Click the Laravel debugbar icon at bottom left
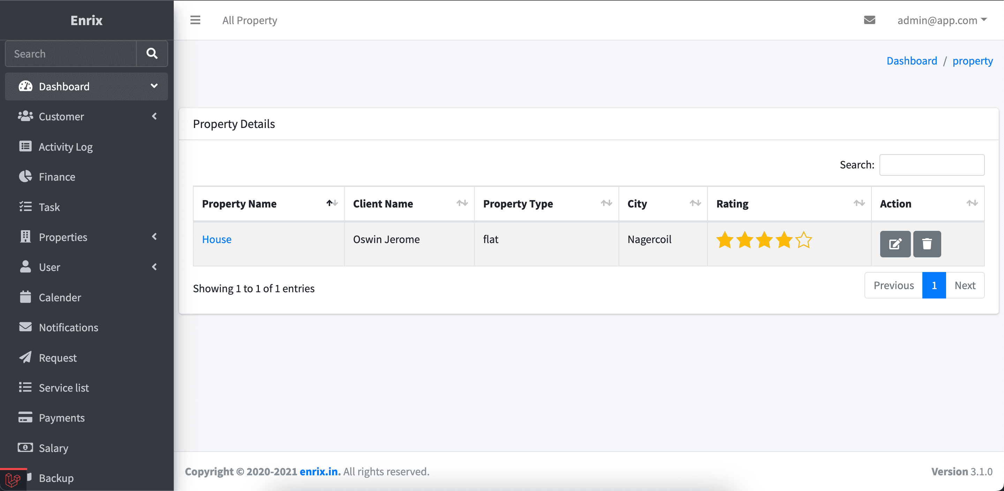This screenshot has width=1004, height=491. point(13,480)
